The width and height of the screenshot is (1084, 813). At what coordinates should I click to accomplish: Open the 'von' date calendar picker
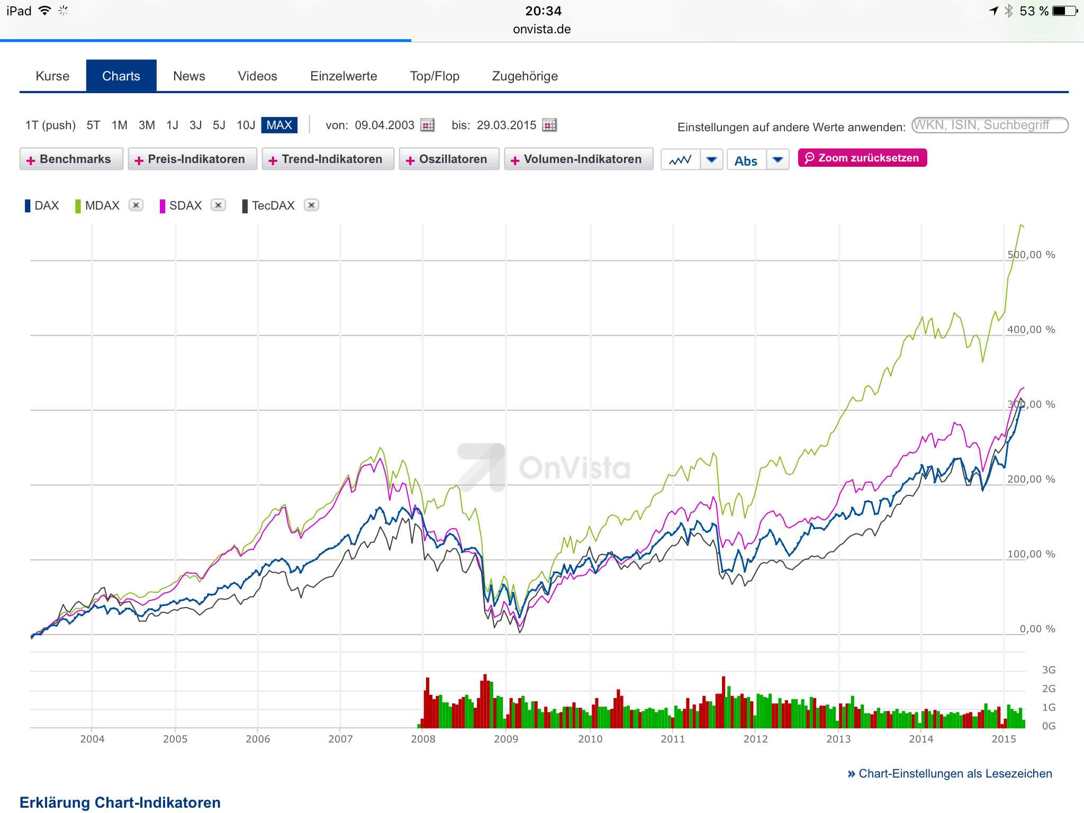click(x=427, y=125)
